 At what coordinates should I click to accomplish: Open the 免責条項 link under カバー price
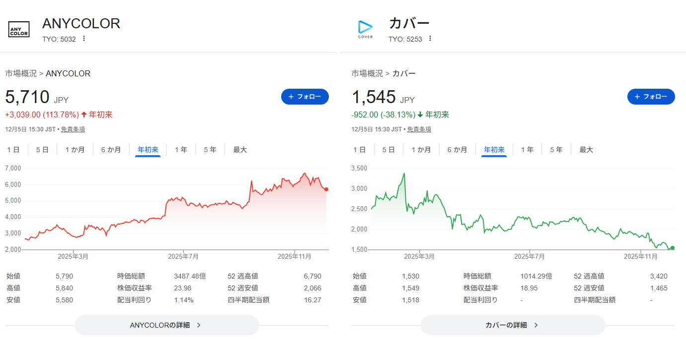[x=419, y=129]
